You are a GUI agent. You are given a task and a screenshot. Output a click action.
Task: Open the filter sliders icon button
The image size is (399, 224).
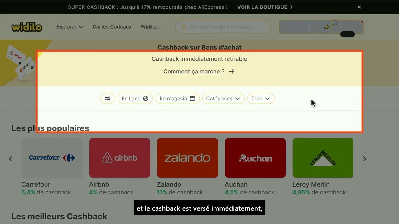point(108,99)
